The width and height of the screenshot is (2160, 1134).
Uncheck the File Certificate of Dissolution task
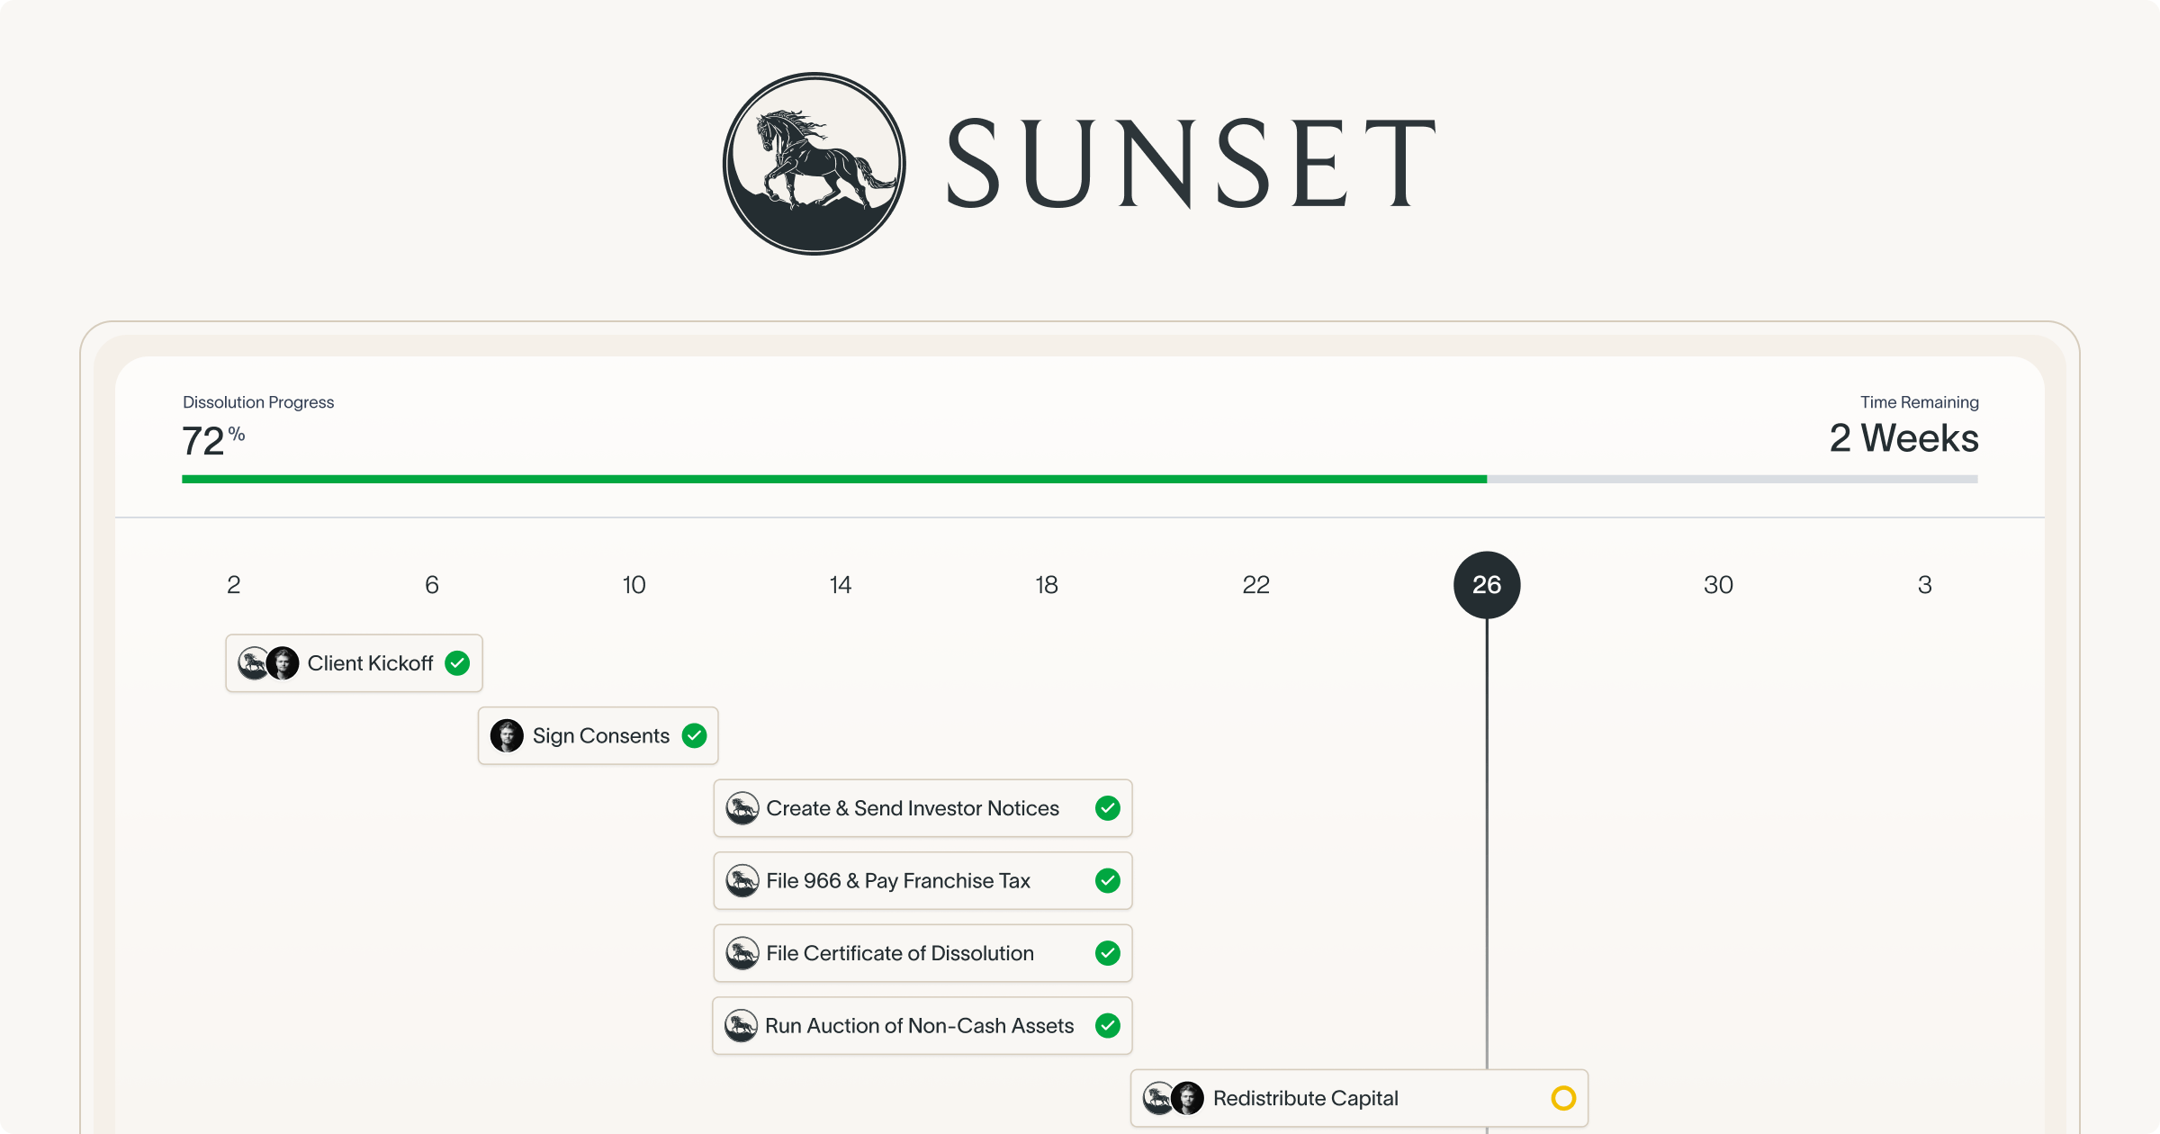click(1107, 953)
